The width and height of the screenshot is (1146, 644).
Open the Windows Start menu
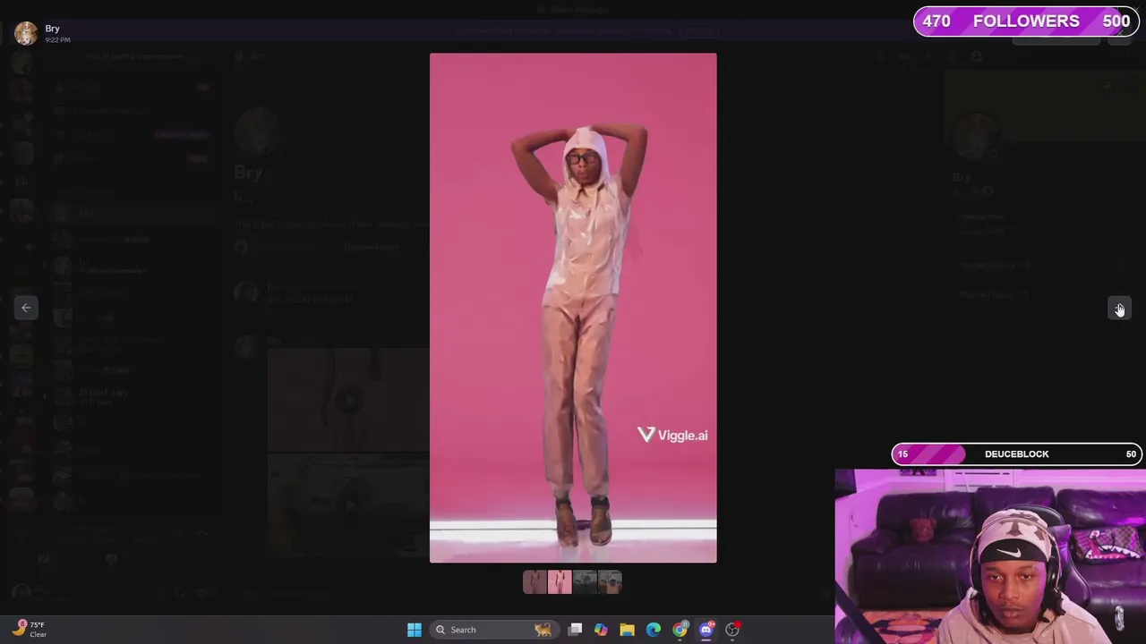[x=415, y=630]
